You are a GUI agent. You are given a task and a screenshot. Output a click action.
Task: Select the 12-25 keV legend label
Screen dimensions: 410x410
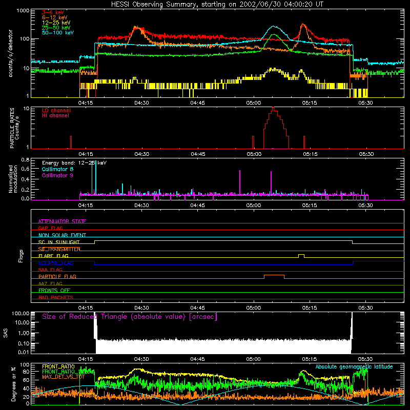point(56,23)
